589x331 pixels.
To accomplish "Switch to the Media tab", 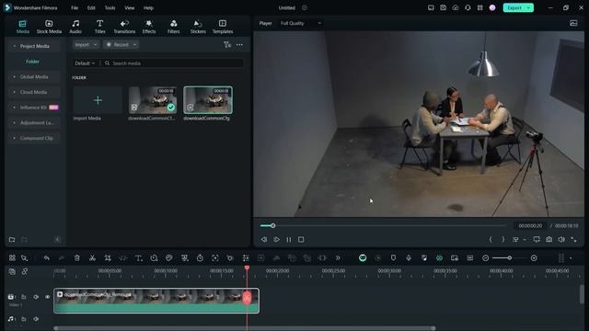I will [22, 27].
